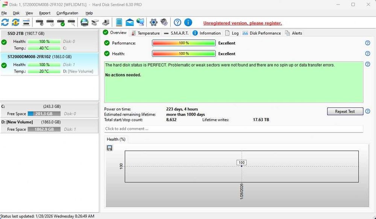Click the start/stop count '8,632' value
This screenshot has height=219, width=376.
[x=171, y=119]
